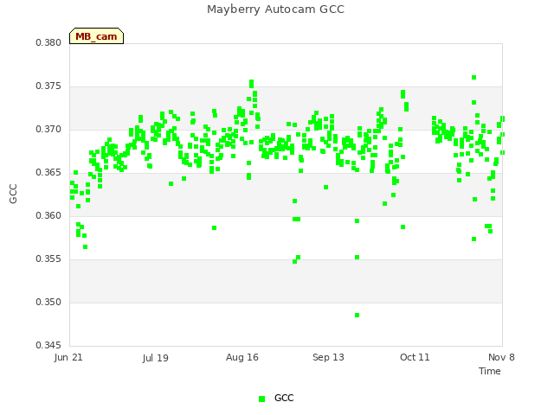Click the Y-axis value 0.375

(x=48, y=86)
